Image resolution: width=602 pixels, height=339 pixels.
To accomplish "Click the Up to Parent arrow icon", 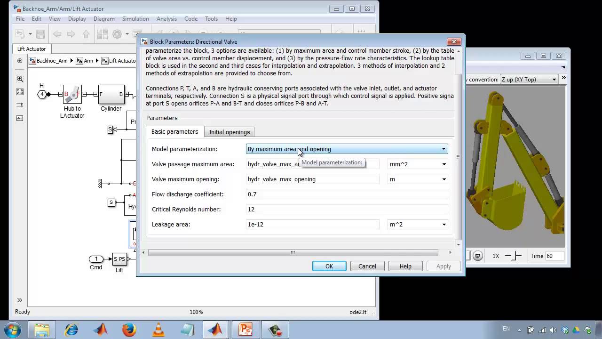I will coord(86,34).
